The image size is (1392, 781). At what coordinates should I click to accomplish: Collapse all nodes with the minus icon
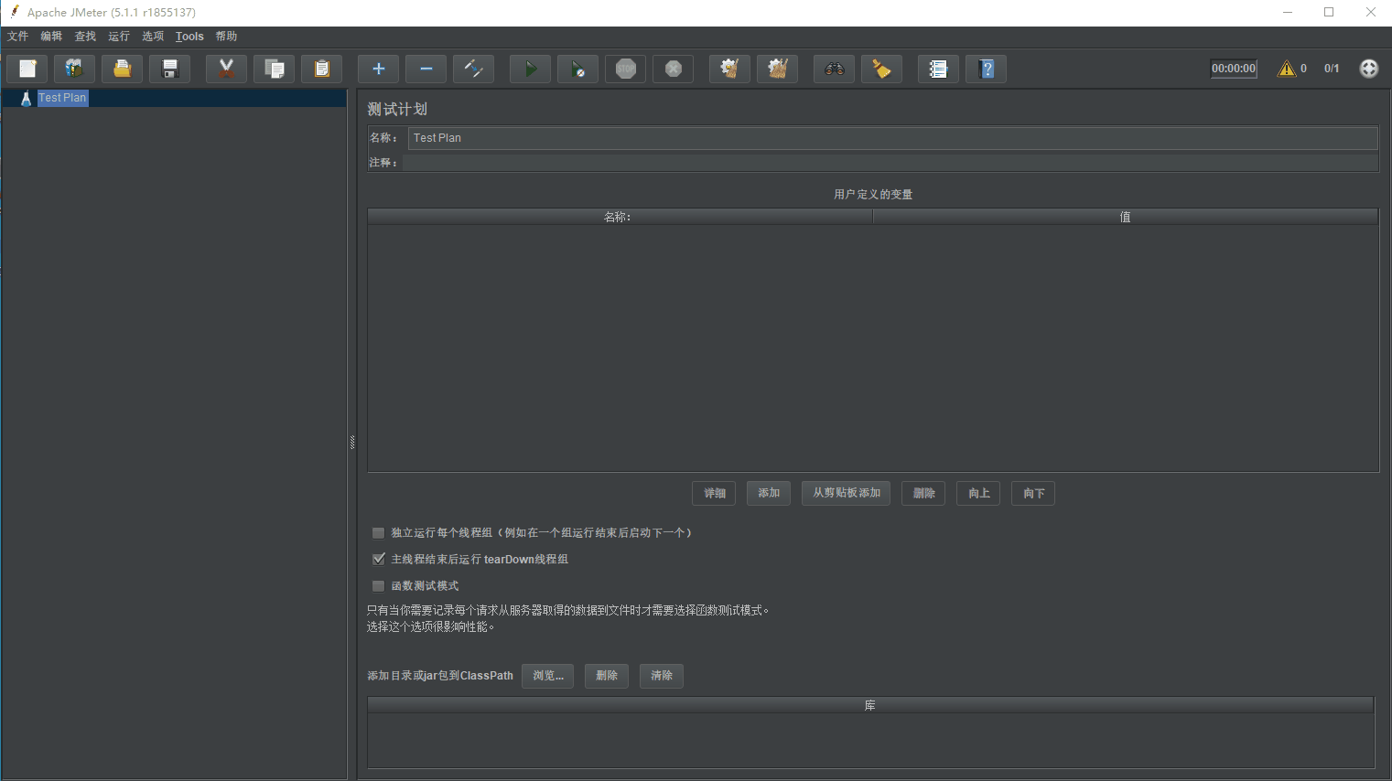coord(426,69)
